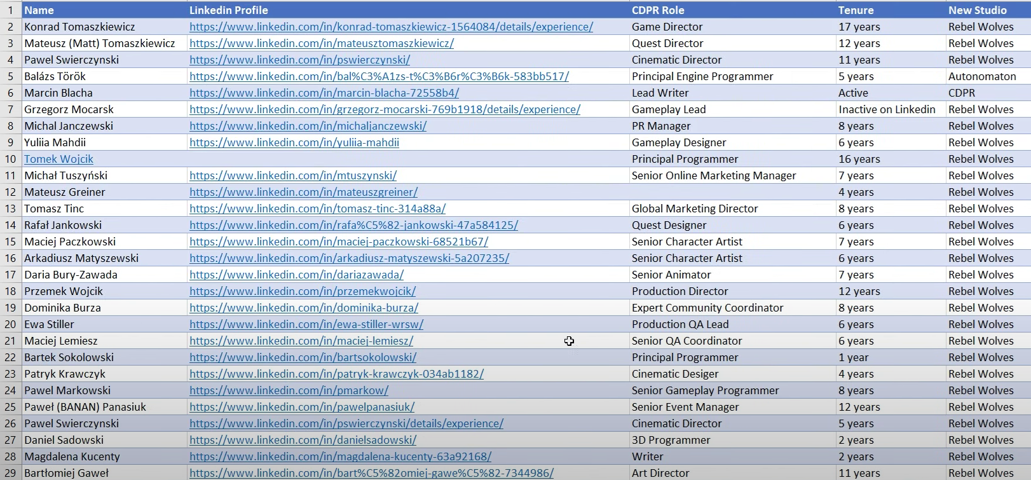Open Konrad Tomaszkiewicz's LinkedIn profile link
The image size is (1031, 480).
click(391, 27)
